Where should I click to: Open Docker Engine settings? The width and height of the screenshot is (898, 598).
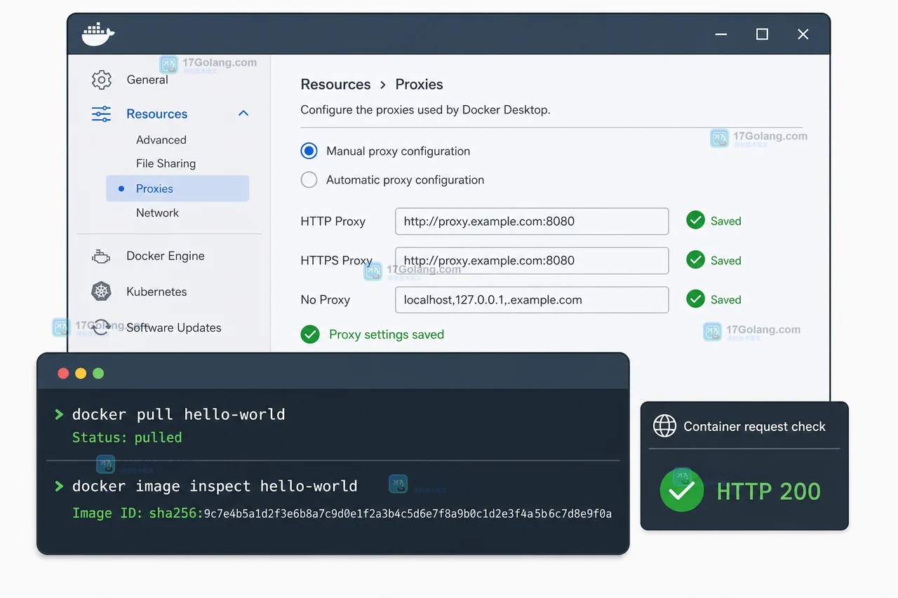tap(166, 256)
